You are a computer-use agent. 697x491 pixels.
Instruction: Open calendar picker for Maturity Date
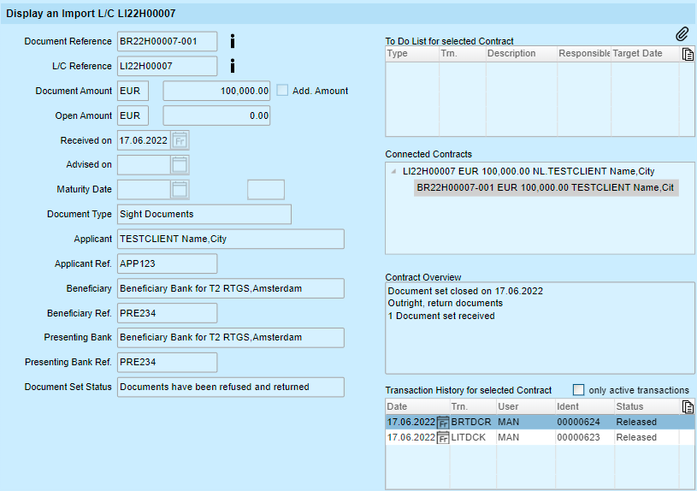click(180, 189)
